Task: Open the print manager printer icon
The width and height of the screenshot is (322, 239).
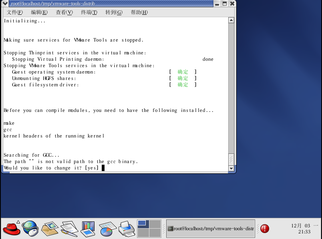Action: 127,228
